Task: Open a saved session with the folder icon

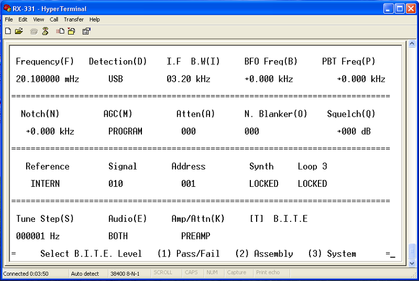Action: (19, 31)
